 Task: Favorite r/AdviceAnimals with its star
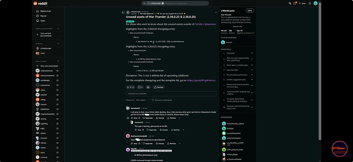pos(58,71)
